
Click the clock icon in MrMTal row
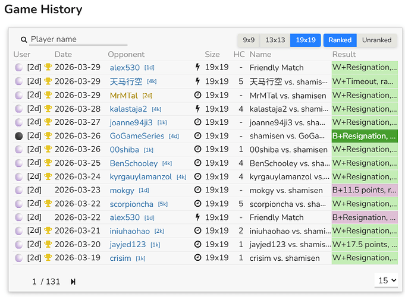(x=197, y=95)
